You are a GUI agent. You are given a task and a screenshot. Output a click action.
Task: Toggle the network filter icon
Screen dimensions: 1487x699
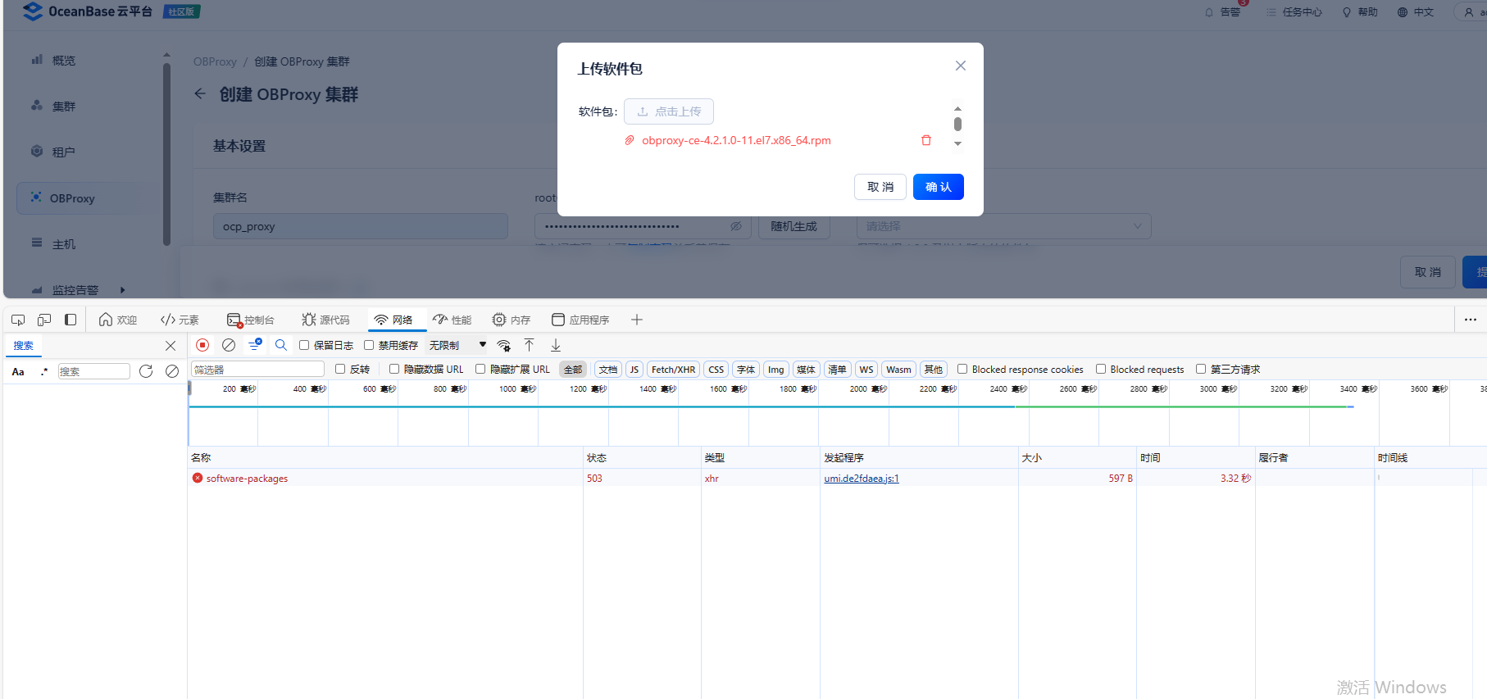255,345
